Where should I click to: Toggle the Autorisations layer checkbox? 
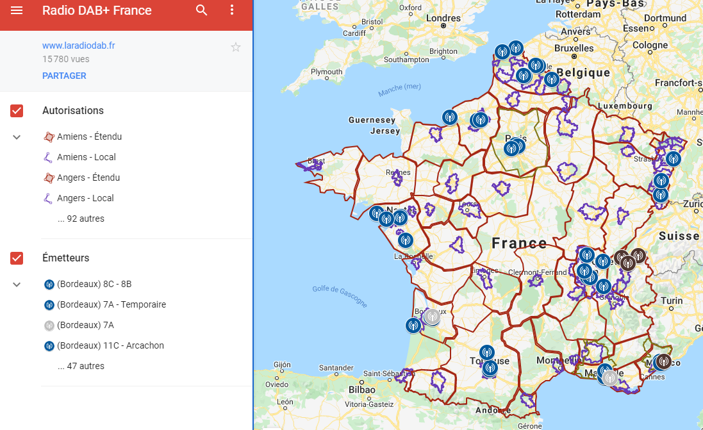17,111
